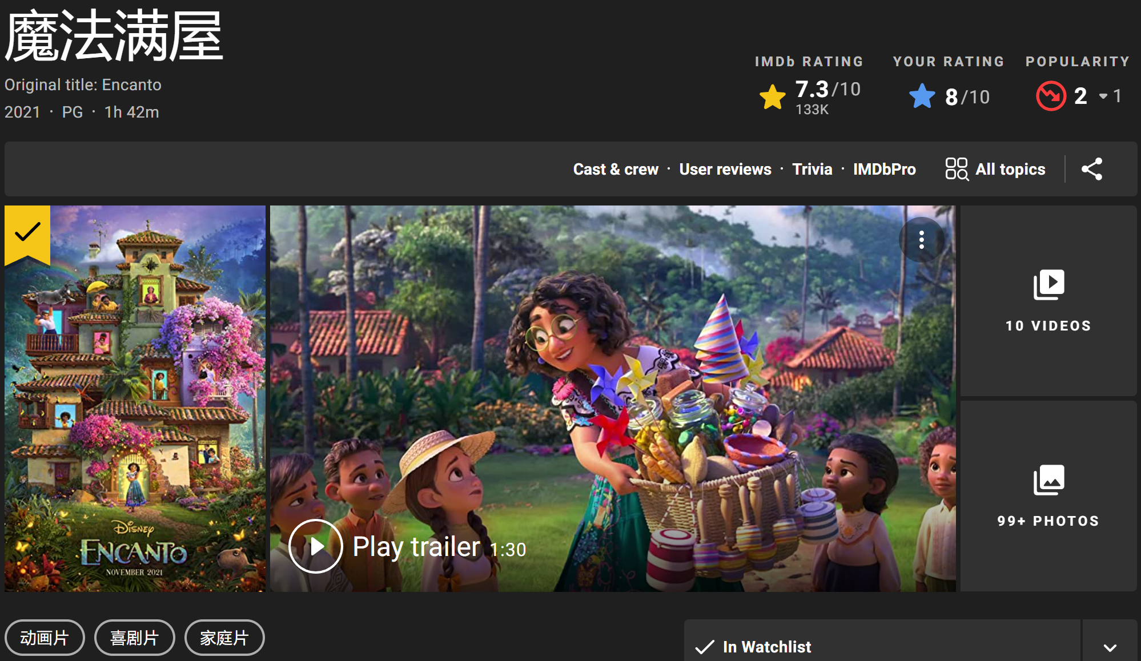Open the Cast & crew section
This screenshot has width=1141, height=661.
coord(616,169)
